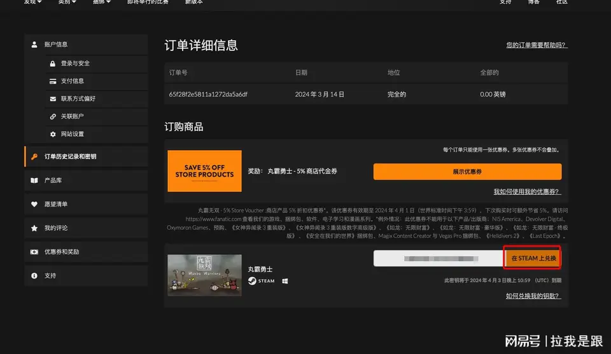611x354 pixels.
Task: Click 在 STEAM 上兑换 redeem button
Action: pos(533,258)
